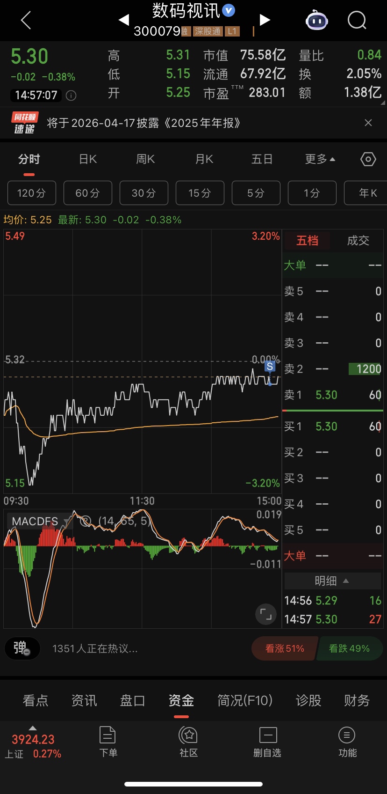The width and height of the screenshot is (387, 794).
Task: Vote 看涨 51% bullish
Action: coord(285,648)
